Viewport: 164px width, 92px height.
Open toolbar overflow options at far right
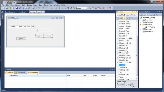(112, 8)
